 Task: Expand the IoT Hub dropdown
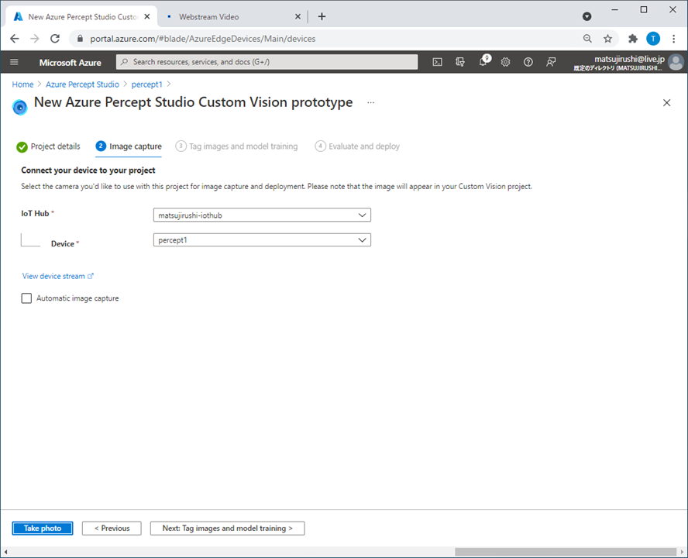262,215
